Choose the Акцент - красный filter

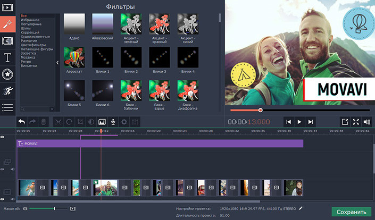point(160,24)
